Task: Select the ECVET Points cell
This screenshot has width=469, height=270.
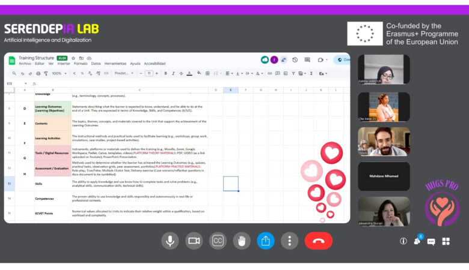Action: point(53,214)
